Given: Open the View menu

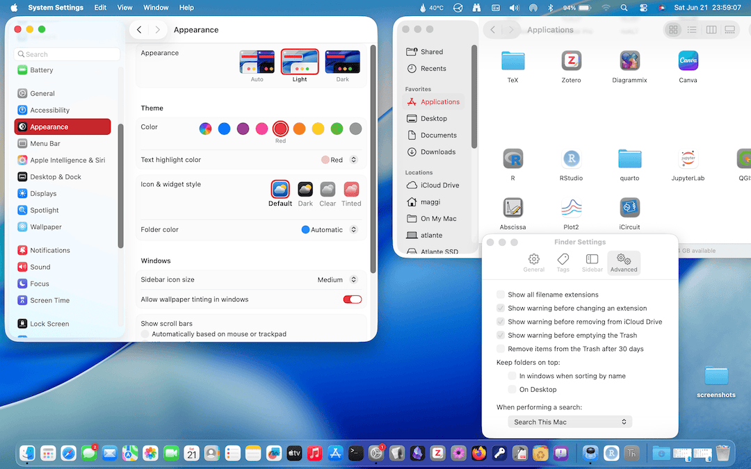Looking at the screenshot, I should pyautogui.click(x=124, y=8).
